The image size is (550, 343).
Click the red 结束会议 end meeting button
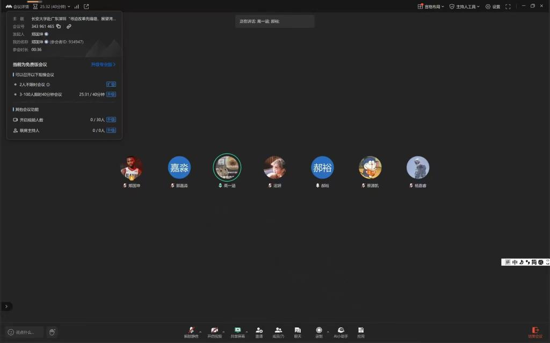click(535, 332)
